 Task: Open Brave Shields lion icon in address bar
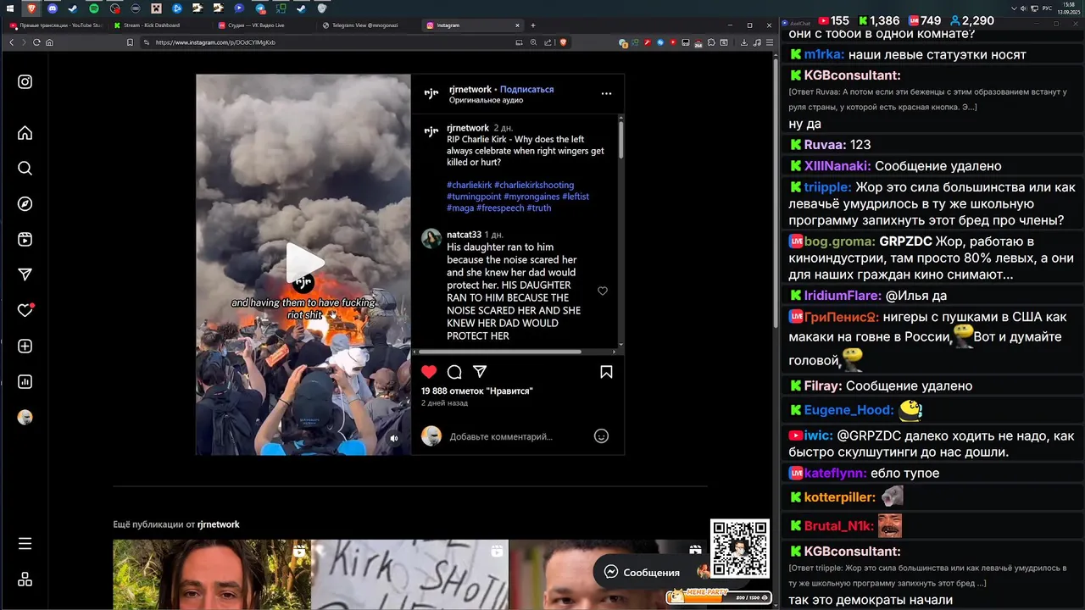pos(562,42)
